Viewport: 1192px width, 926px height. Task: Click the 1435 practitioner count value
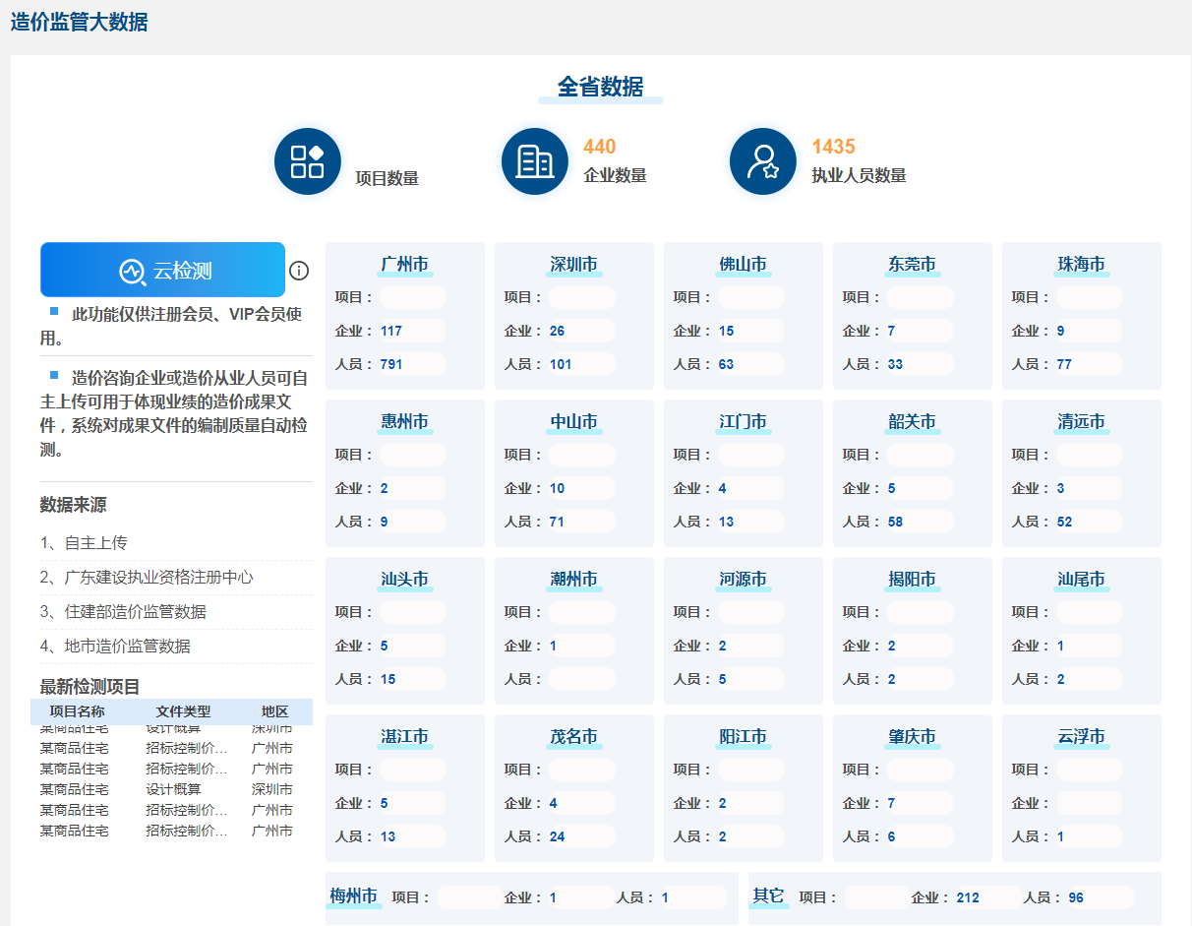click(x=833, y=147)
